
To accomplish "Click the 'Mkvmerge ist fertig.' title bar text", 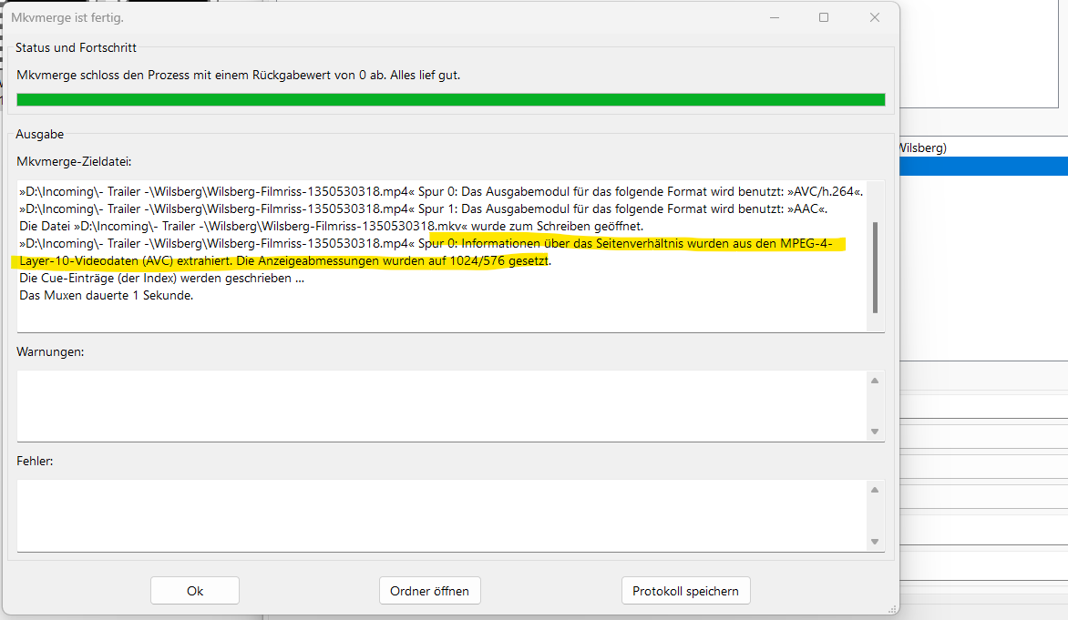I will point(67,17).
